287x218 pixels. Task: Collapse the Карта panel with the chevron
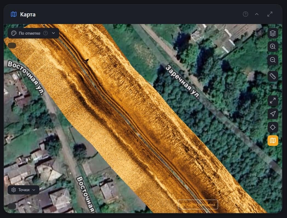pos(257,14)
